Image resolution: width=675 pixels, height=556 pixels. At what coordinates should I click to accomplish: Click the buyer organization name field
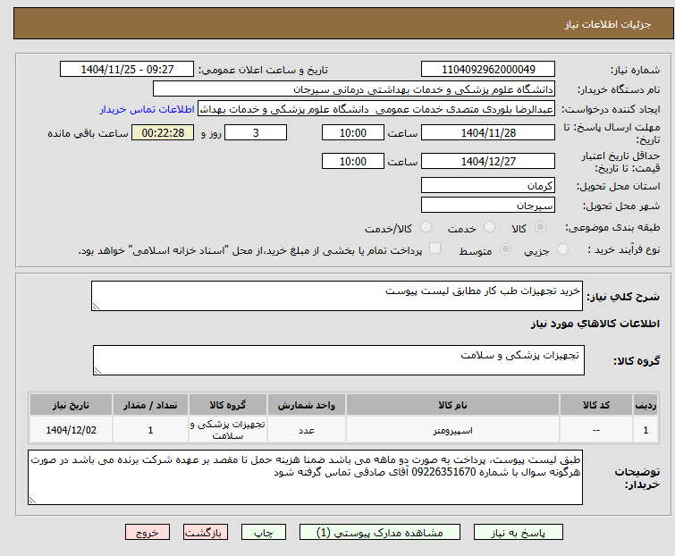354,89
